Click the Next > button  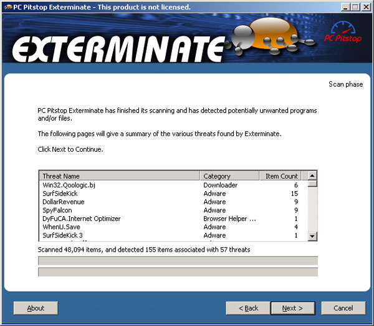pyautogui.click(x=293, y=308)
